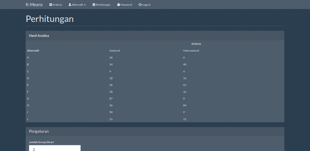Select alternatif row A label
The height and width of the screenshot is (151, 310).
point(28,58)
